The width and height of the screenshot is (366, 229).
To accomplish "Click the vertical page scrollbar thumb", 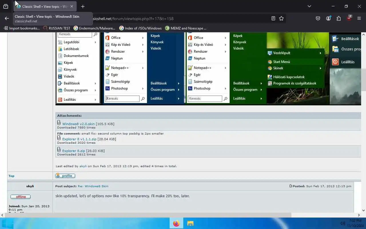I will [364, 80].
